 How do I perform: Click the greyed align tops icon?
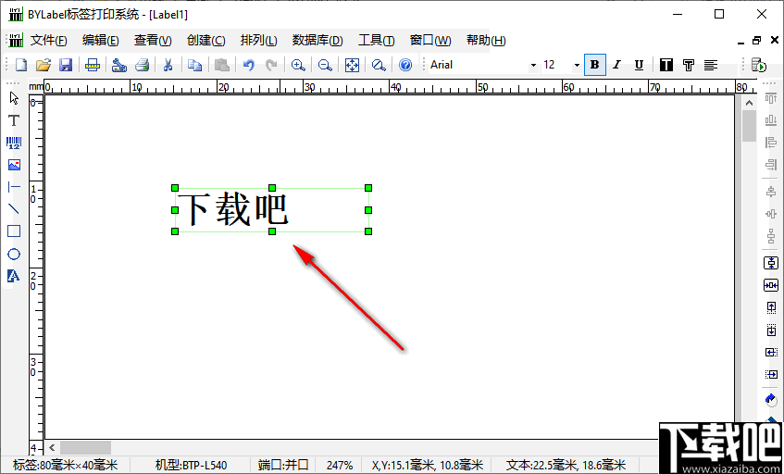[x=771, y=98]
